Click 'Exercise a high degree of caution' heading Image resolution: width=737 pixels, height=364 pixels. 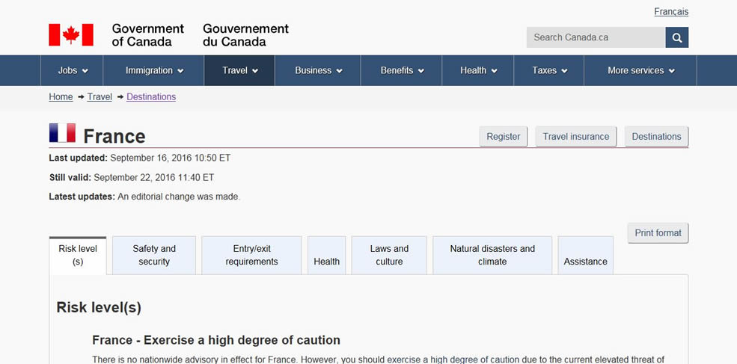pos(216,340)
